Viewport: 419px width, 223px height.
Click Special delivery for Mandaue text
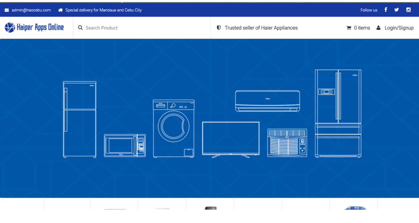coord(103,10)
